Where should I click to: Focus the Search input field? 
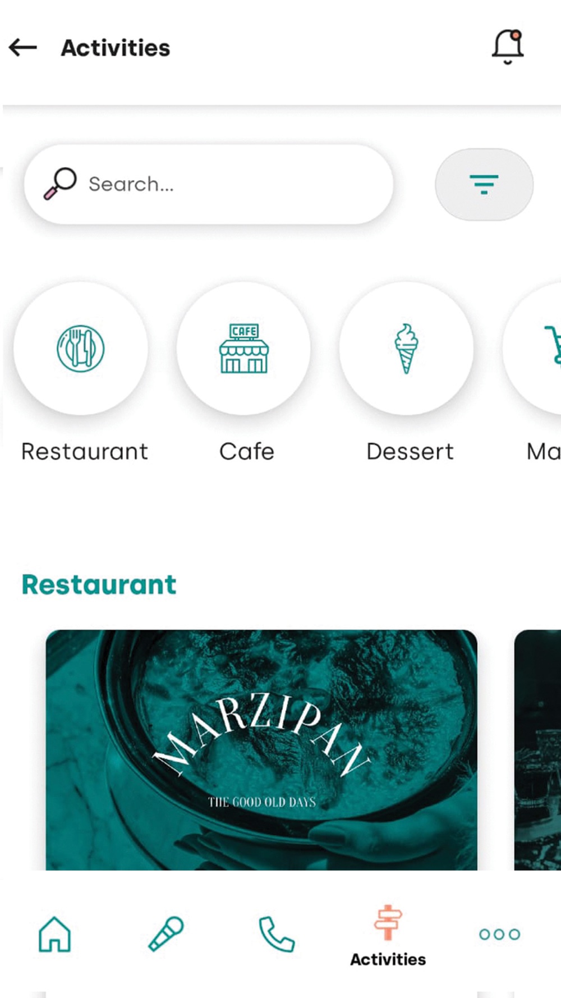pos(209,184)
